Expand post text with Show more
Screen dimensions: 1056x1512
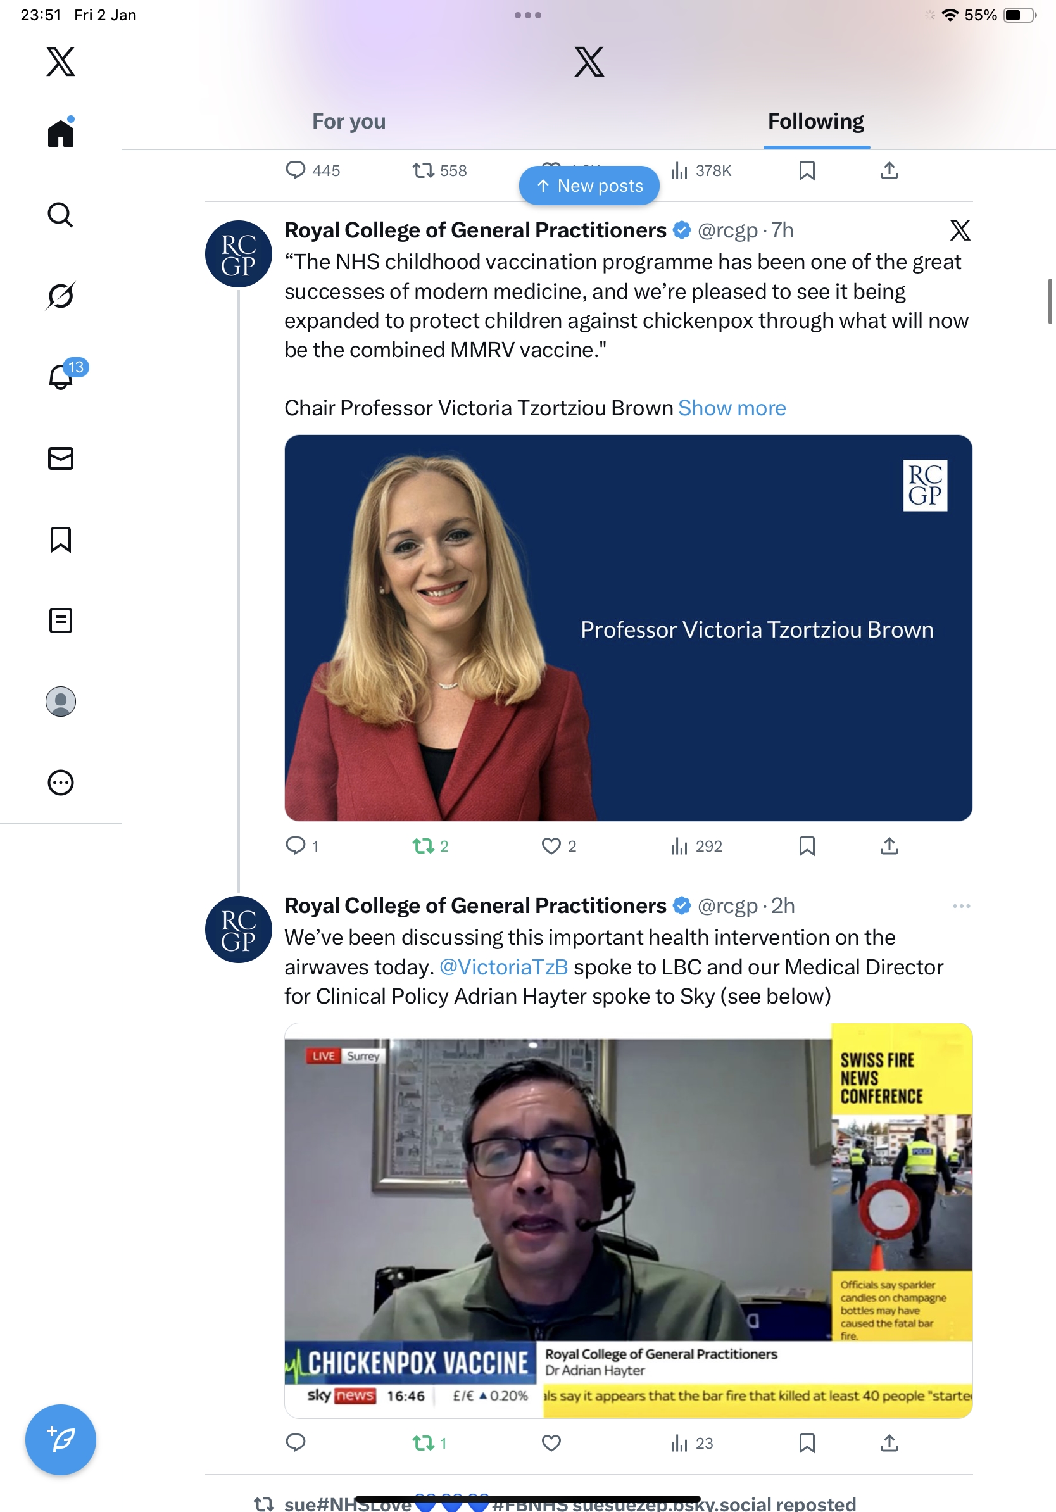tap(731, 408)
